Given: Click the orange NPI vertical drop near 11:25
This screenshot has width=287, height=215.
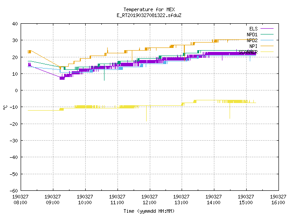Looking at the screenshot, I should click(132, 56).
